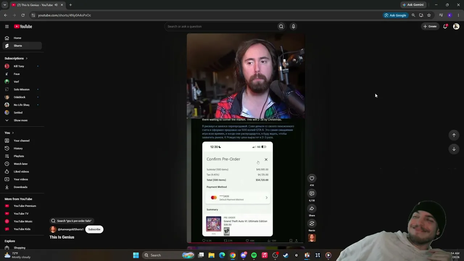
Task: Search "gta 6 pre-order fails" suggestion
Action: 71,221
